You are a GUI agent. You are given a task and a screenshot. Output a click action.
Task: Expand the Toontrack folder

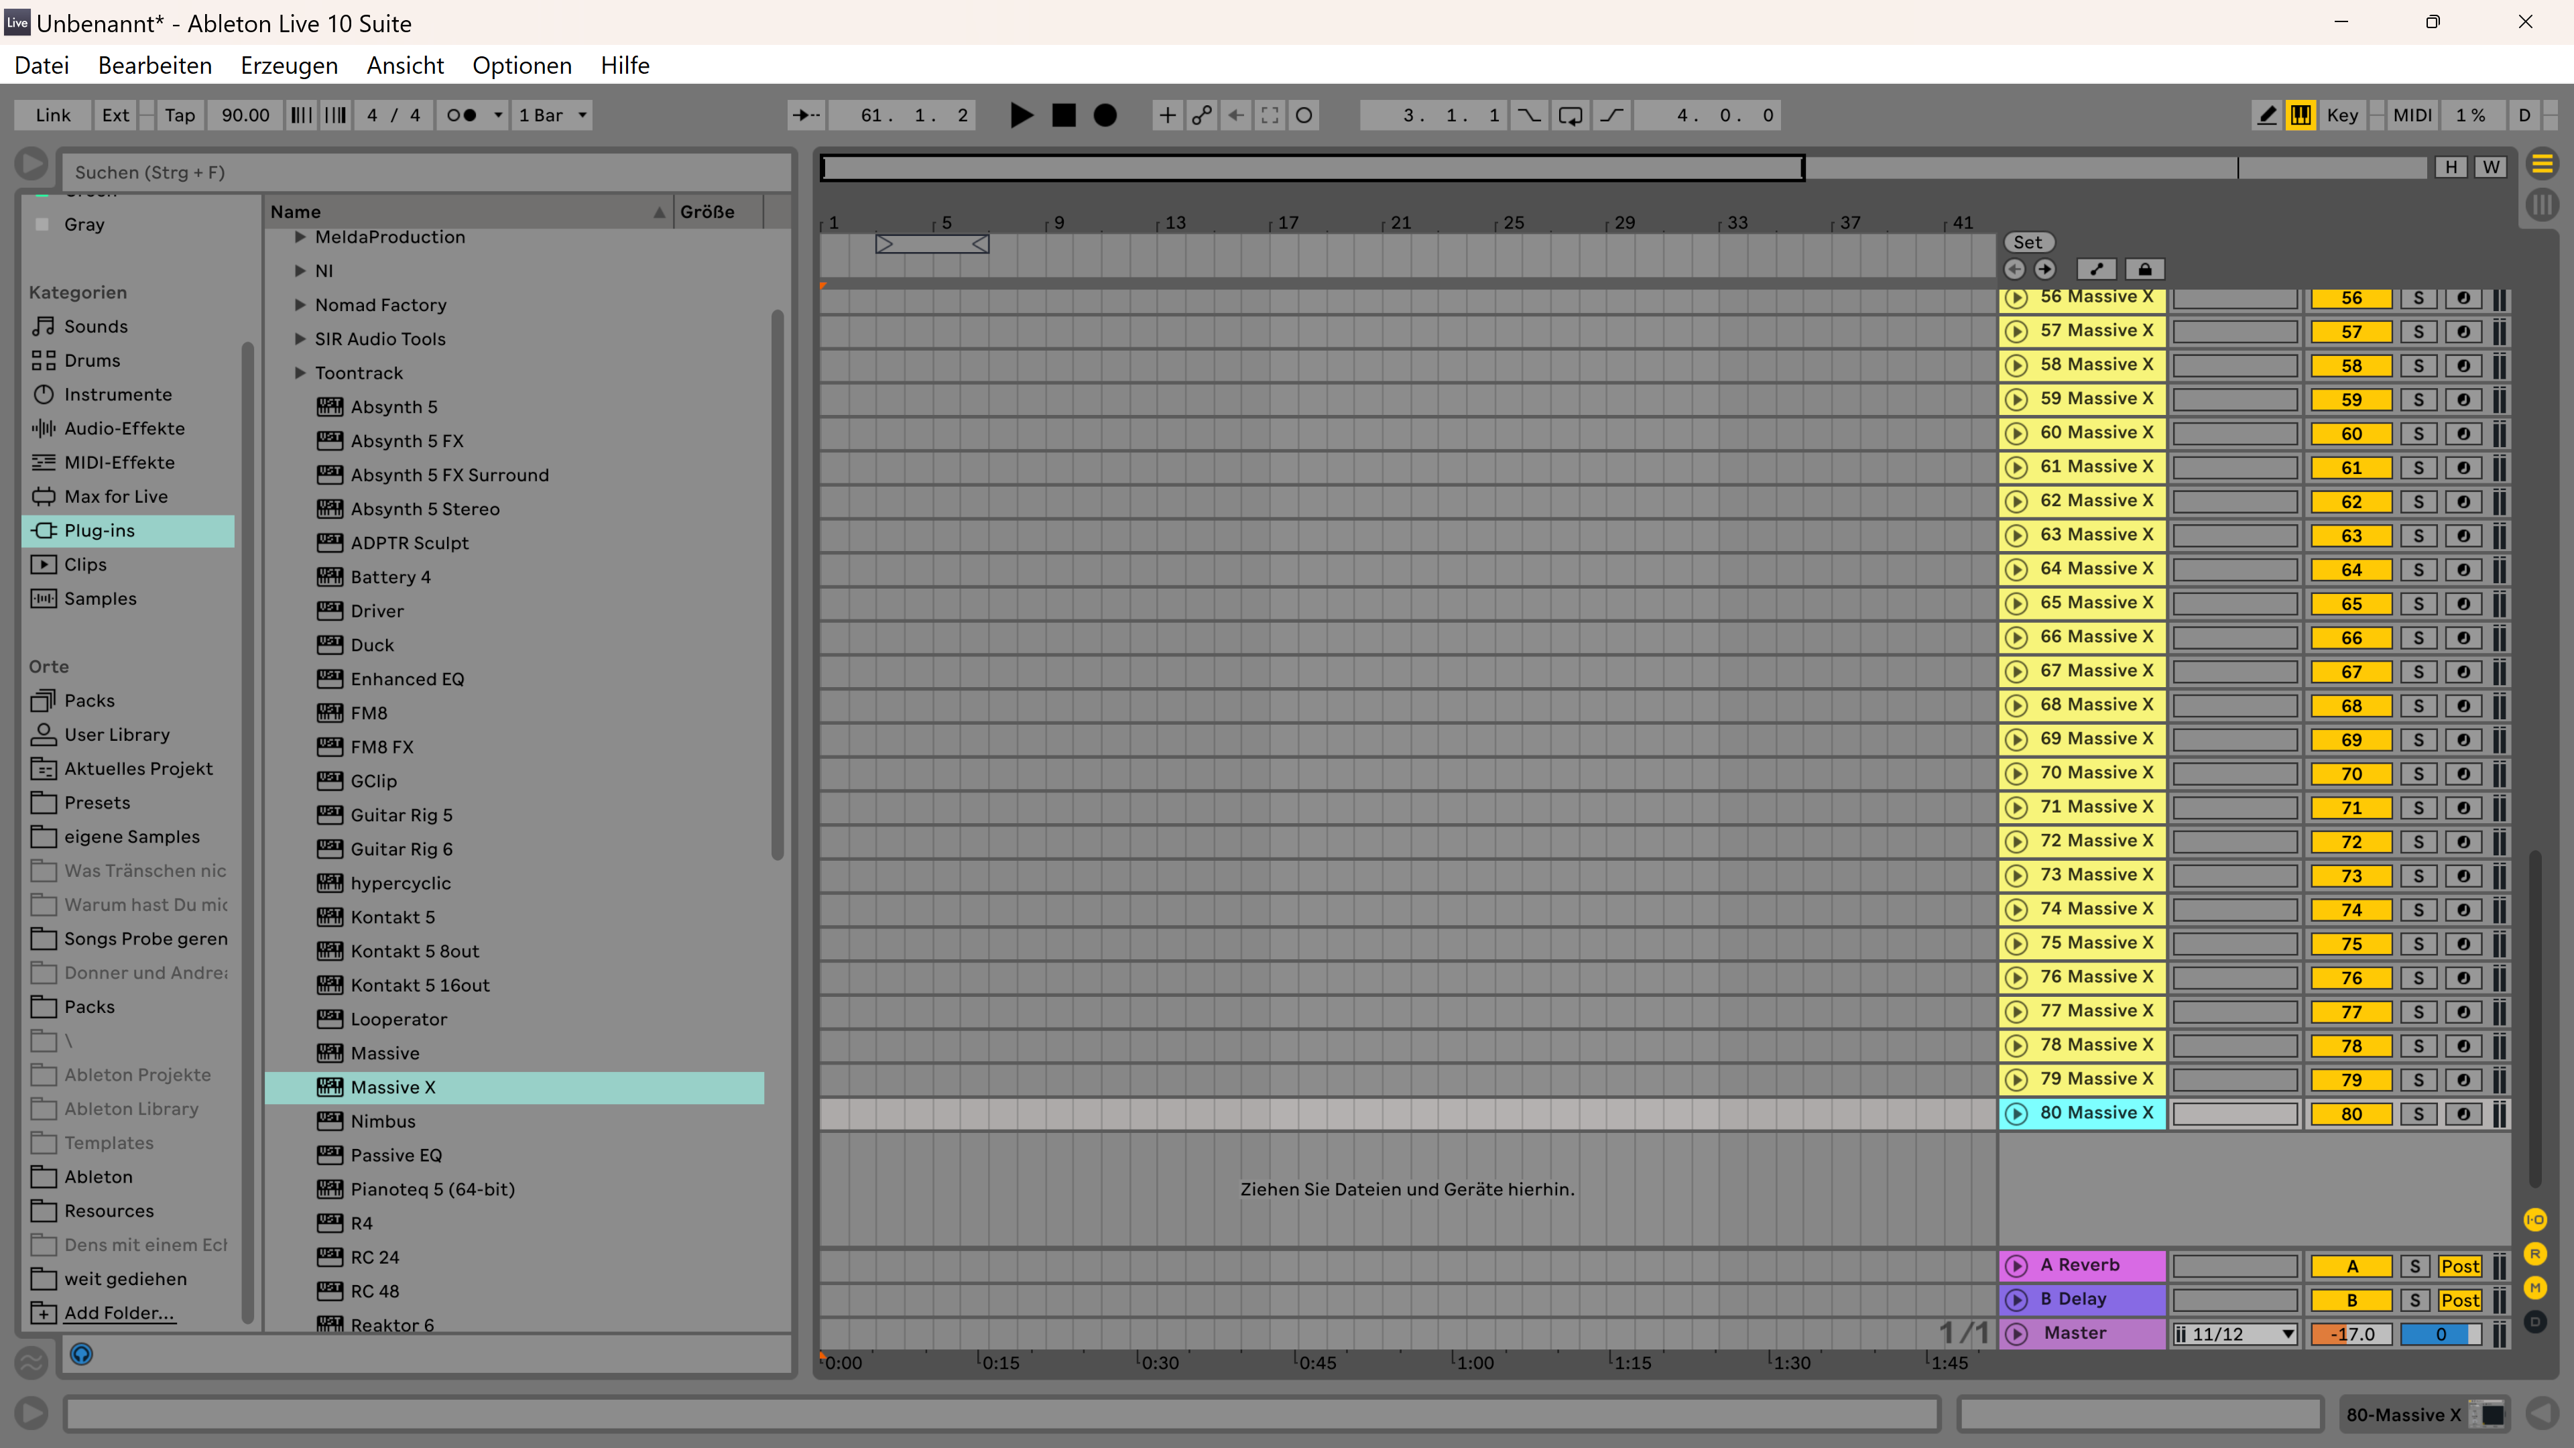[x=300, y=373]
